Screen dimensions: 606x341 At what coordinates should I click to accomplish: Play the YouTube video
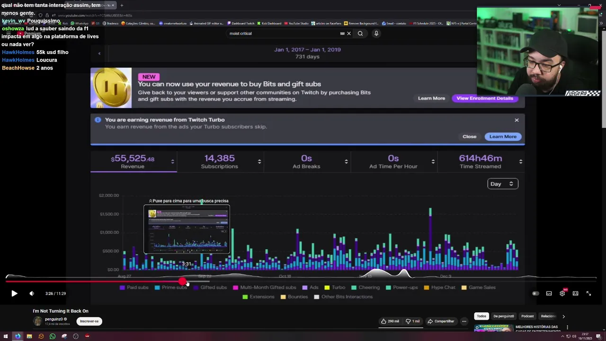(x=14, y=294)
